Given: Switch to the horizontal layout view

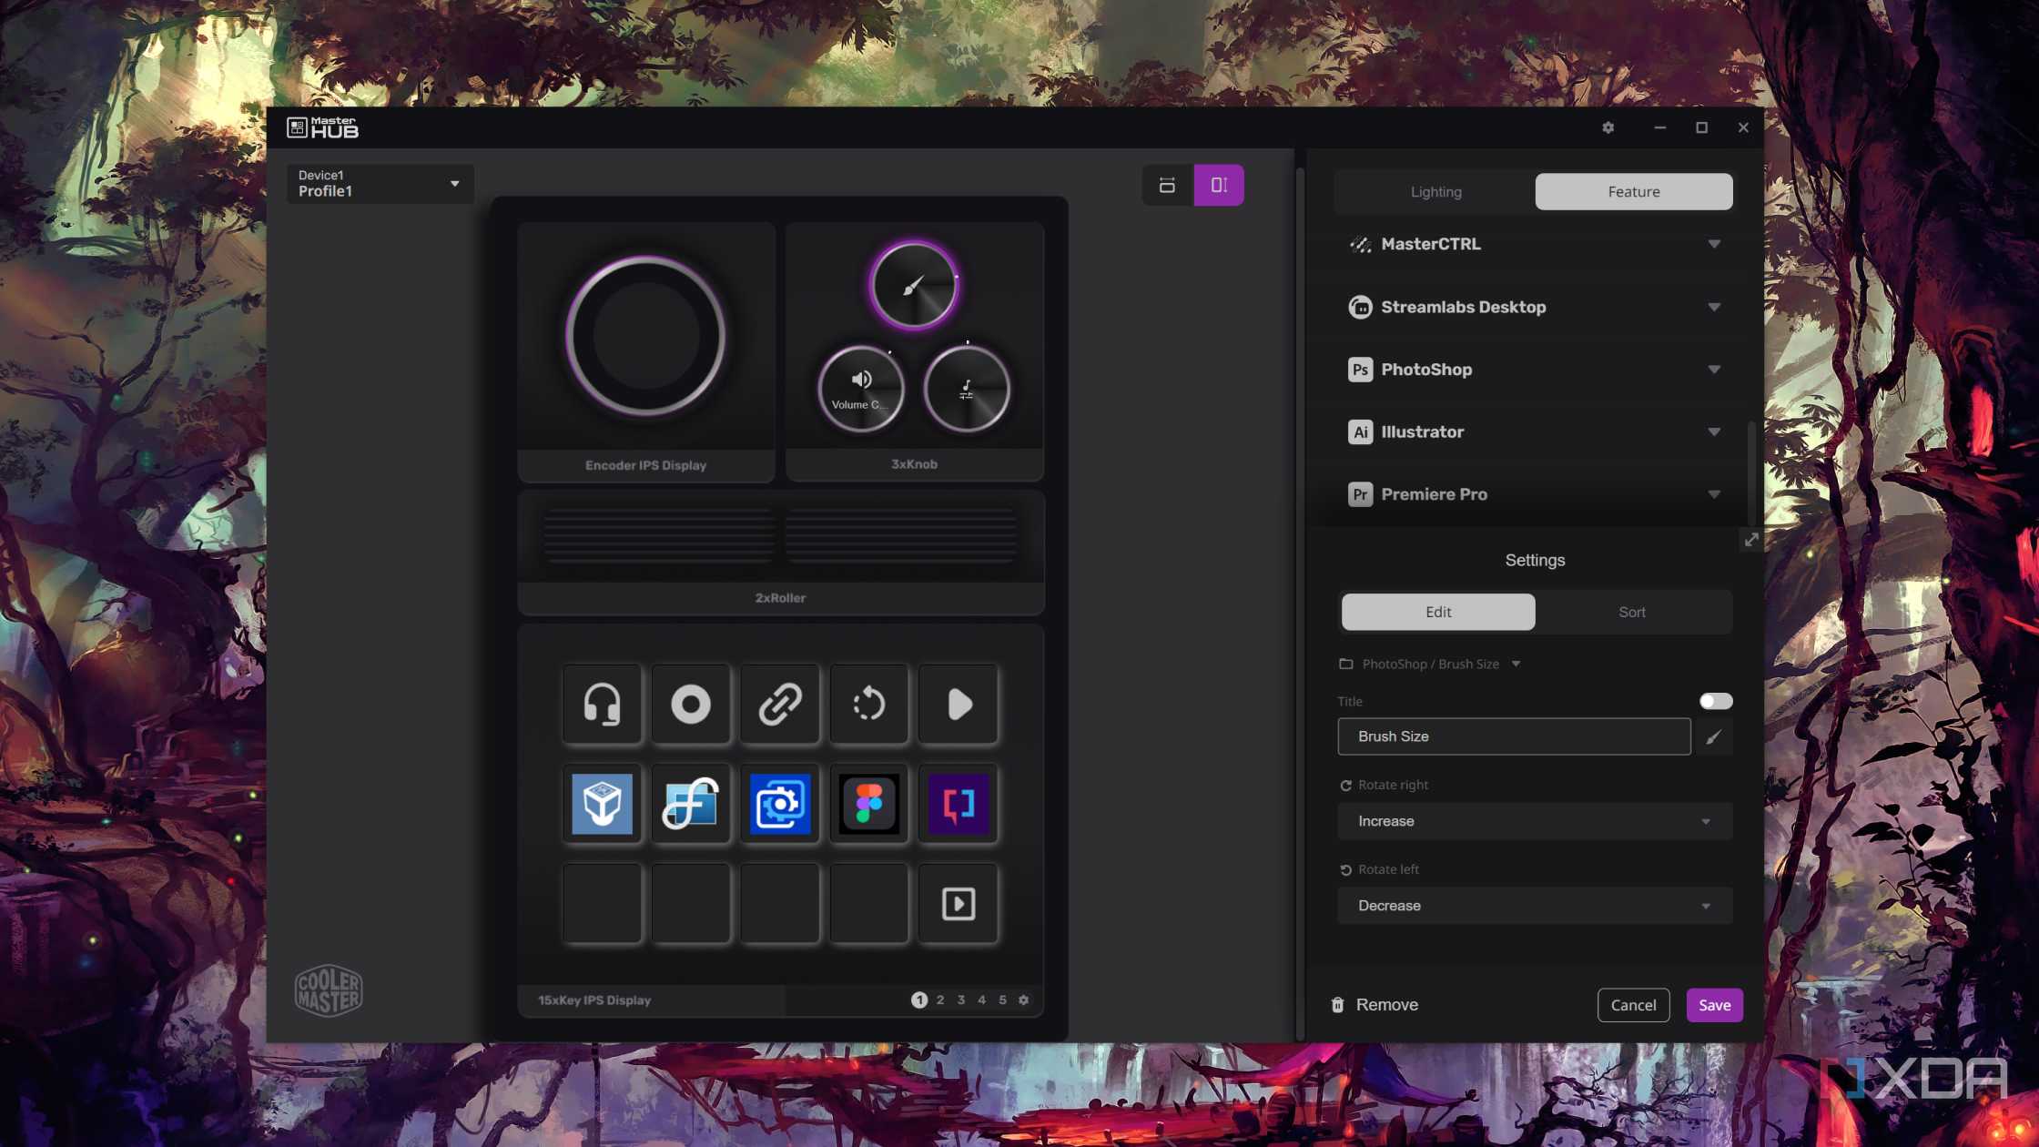Looking at the screenshot, I should click(x=1167, y=185).
